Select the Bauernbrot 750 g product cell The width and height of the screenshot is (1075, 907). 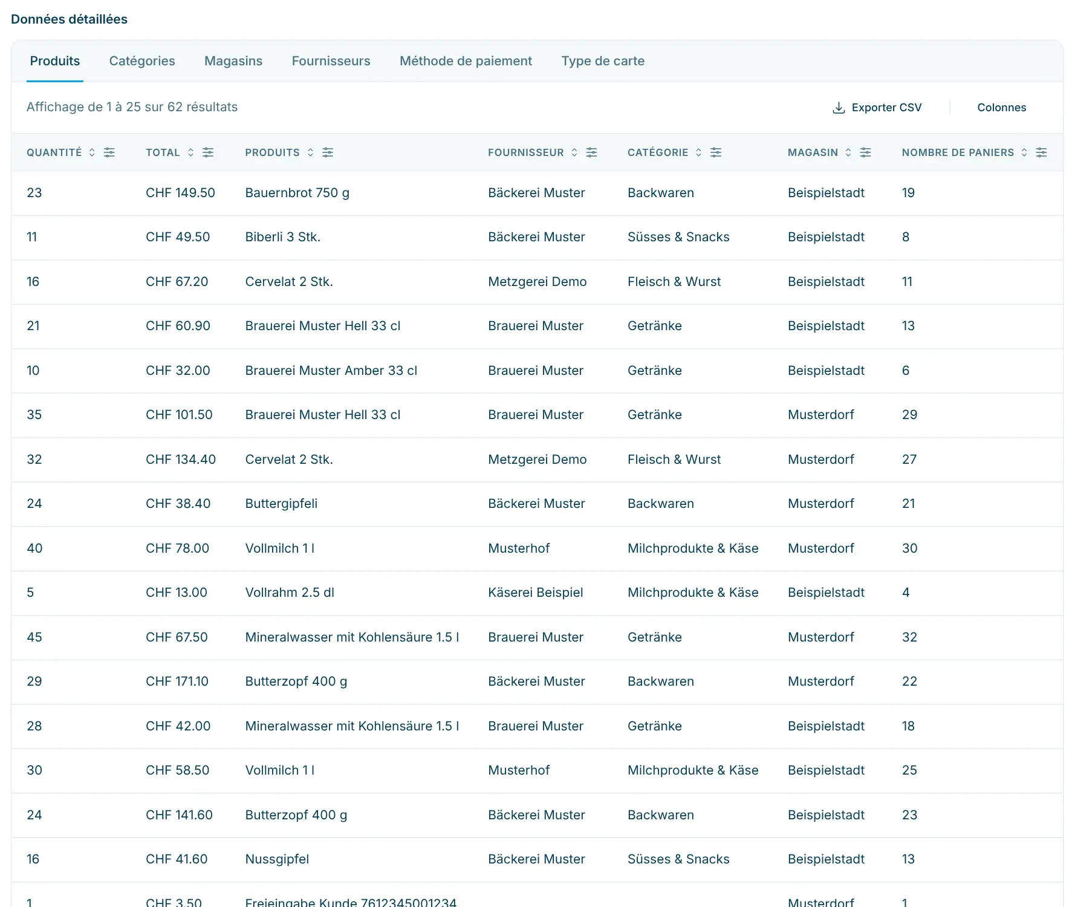[297, 193]
